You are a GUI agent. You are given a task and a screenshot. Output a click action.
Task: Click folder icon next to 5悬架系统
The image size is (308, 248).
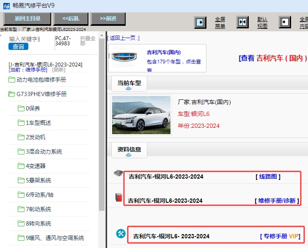click(x=21, y=180)
